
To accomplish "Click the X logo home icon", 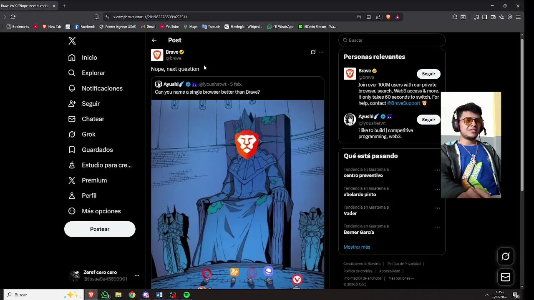I will coord(72,40).
